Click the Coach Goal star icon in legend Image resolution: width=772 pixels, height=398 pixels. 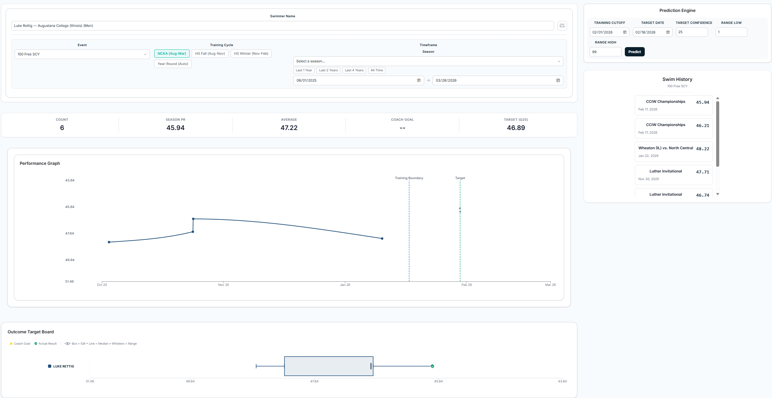[x=11, y=344]
